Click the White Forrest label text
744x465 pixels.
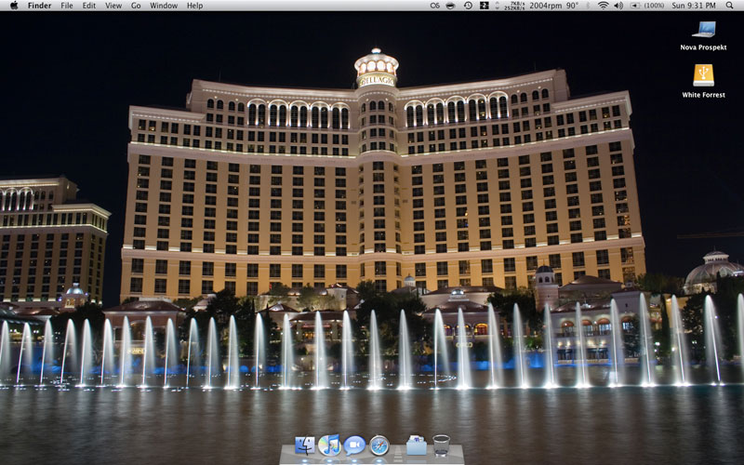(703, 95)
